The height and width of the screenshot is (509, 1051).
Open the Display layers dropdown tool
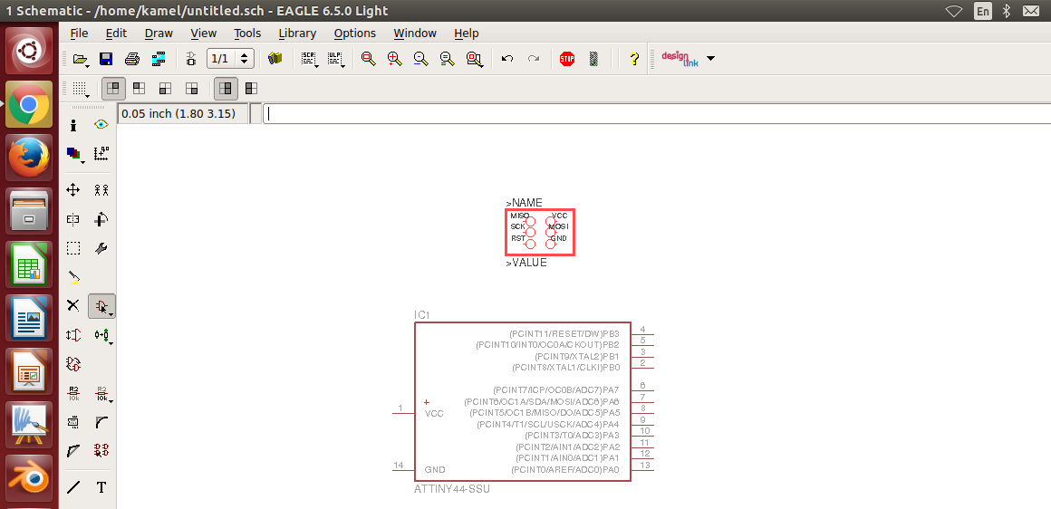point(75,154)
